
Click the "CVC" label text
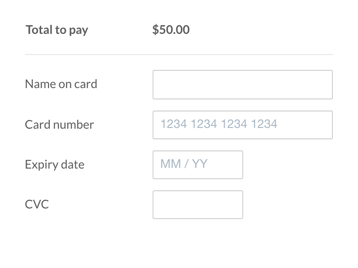pos(37,205)
